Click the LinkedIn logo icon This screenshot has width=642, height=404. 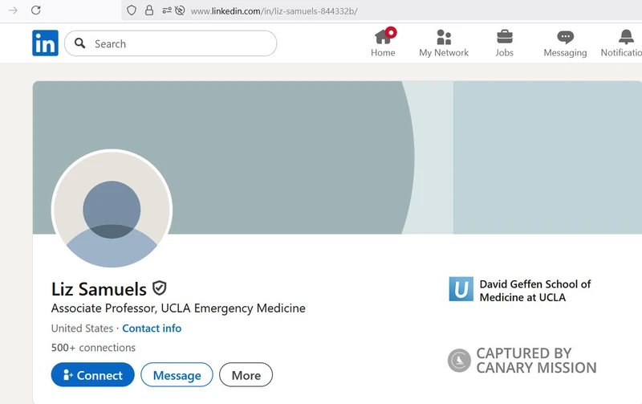click(x=46, y=43)
